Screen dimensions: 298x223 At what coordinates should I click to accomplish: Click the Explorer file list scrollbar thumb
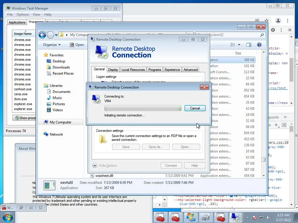[263, 159]
